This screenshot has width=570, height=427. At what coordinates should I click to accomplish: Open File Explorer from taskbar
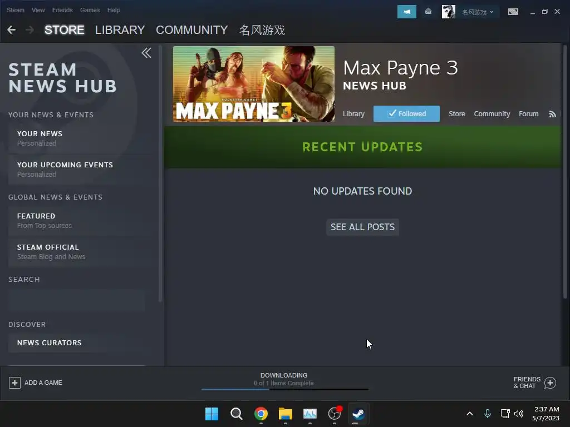(286, 414)
